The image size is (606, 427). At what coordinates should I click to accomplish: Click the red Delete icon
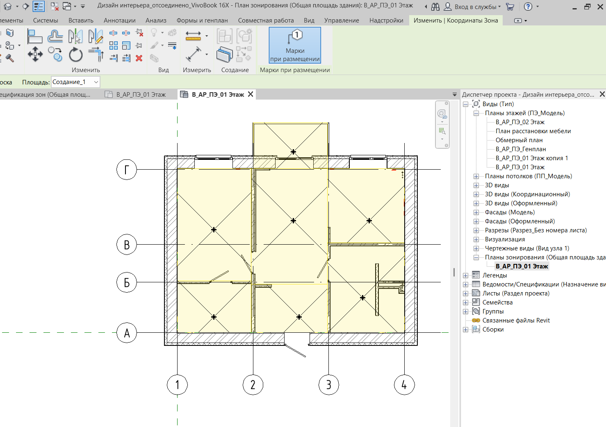click(139, 58)
